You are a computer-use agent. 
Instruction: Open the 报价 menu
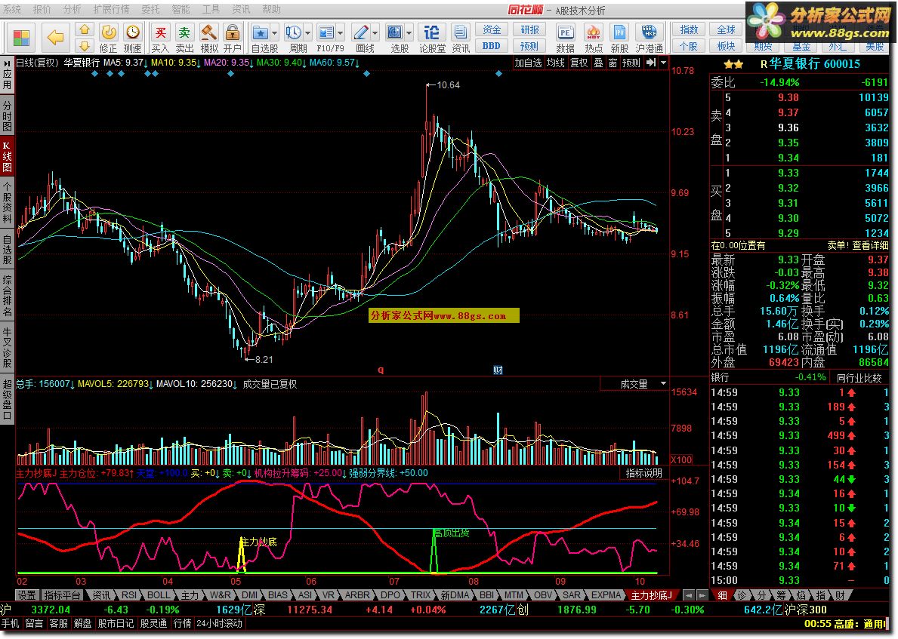pos(42,9)
